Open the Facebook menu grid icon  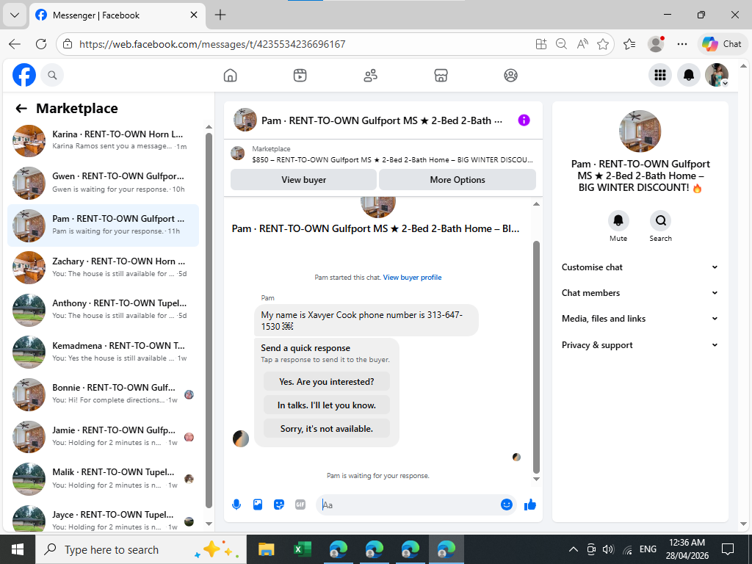tap(660, 75)
